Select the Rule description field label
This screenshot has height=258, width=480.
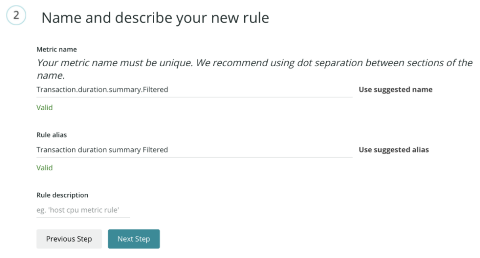point(62,195)
